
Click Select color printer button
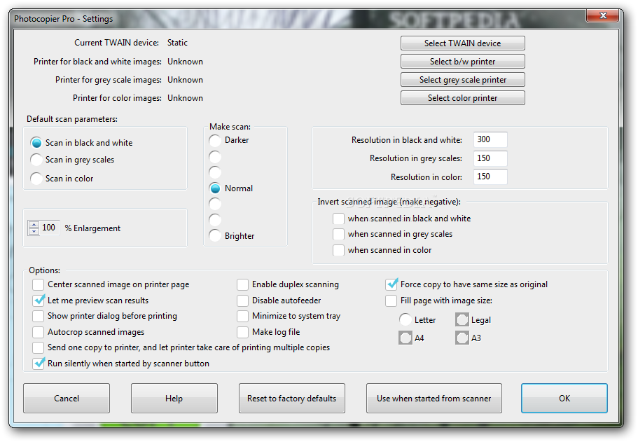pyautogui.click(x=463, y=98)
